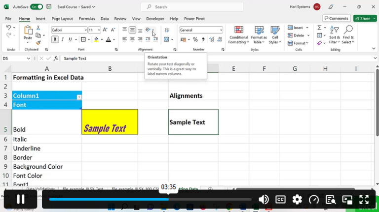
Task: Switch to the Insert tab
Action: [x=40, y=19]
